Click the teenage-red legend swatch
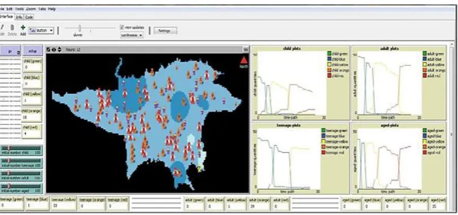This screenshot has width=458, height=215. 323,153
